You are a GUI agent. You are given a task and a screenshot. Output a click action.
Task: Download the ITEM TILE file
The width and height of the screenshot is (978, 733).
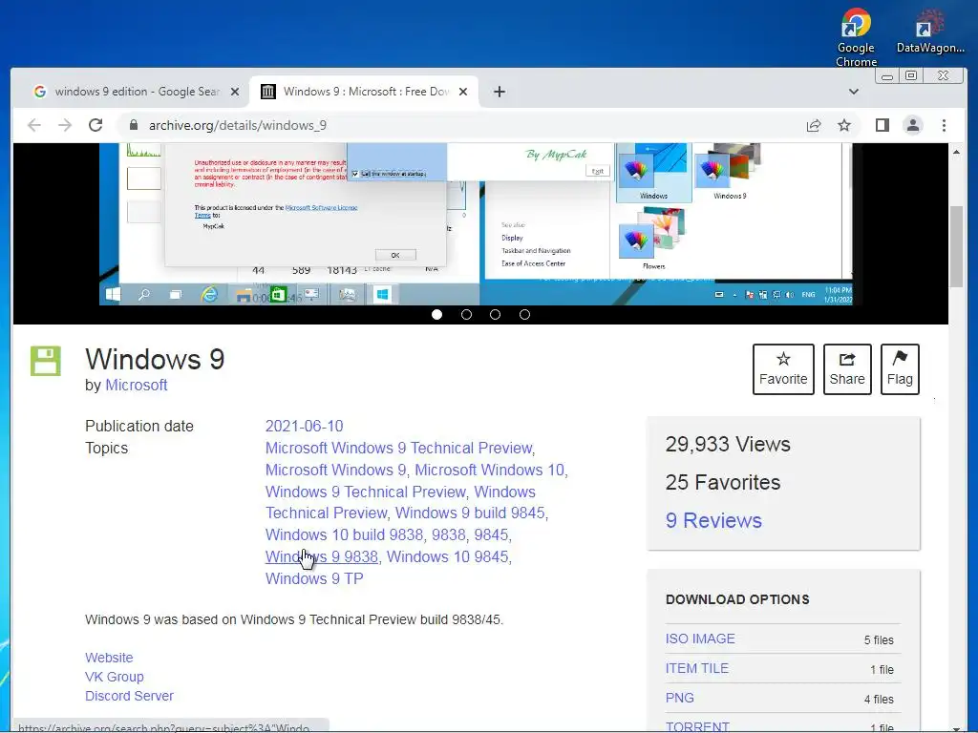[x=696, y=668]
